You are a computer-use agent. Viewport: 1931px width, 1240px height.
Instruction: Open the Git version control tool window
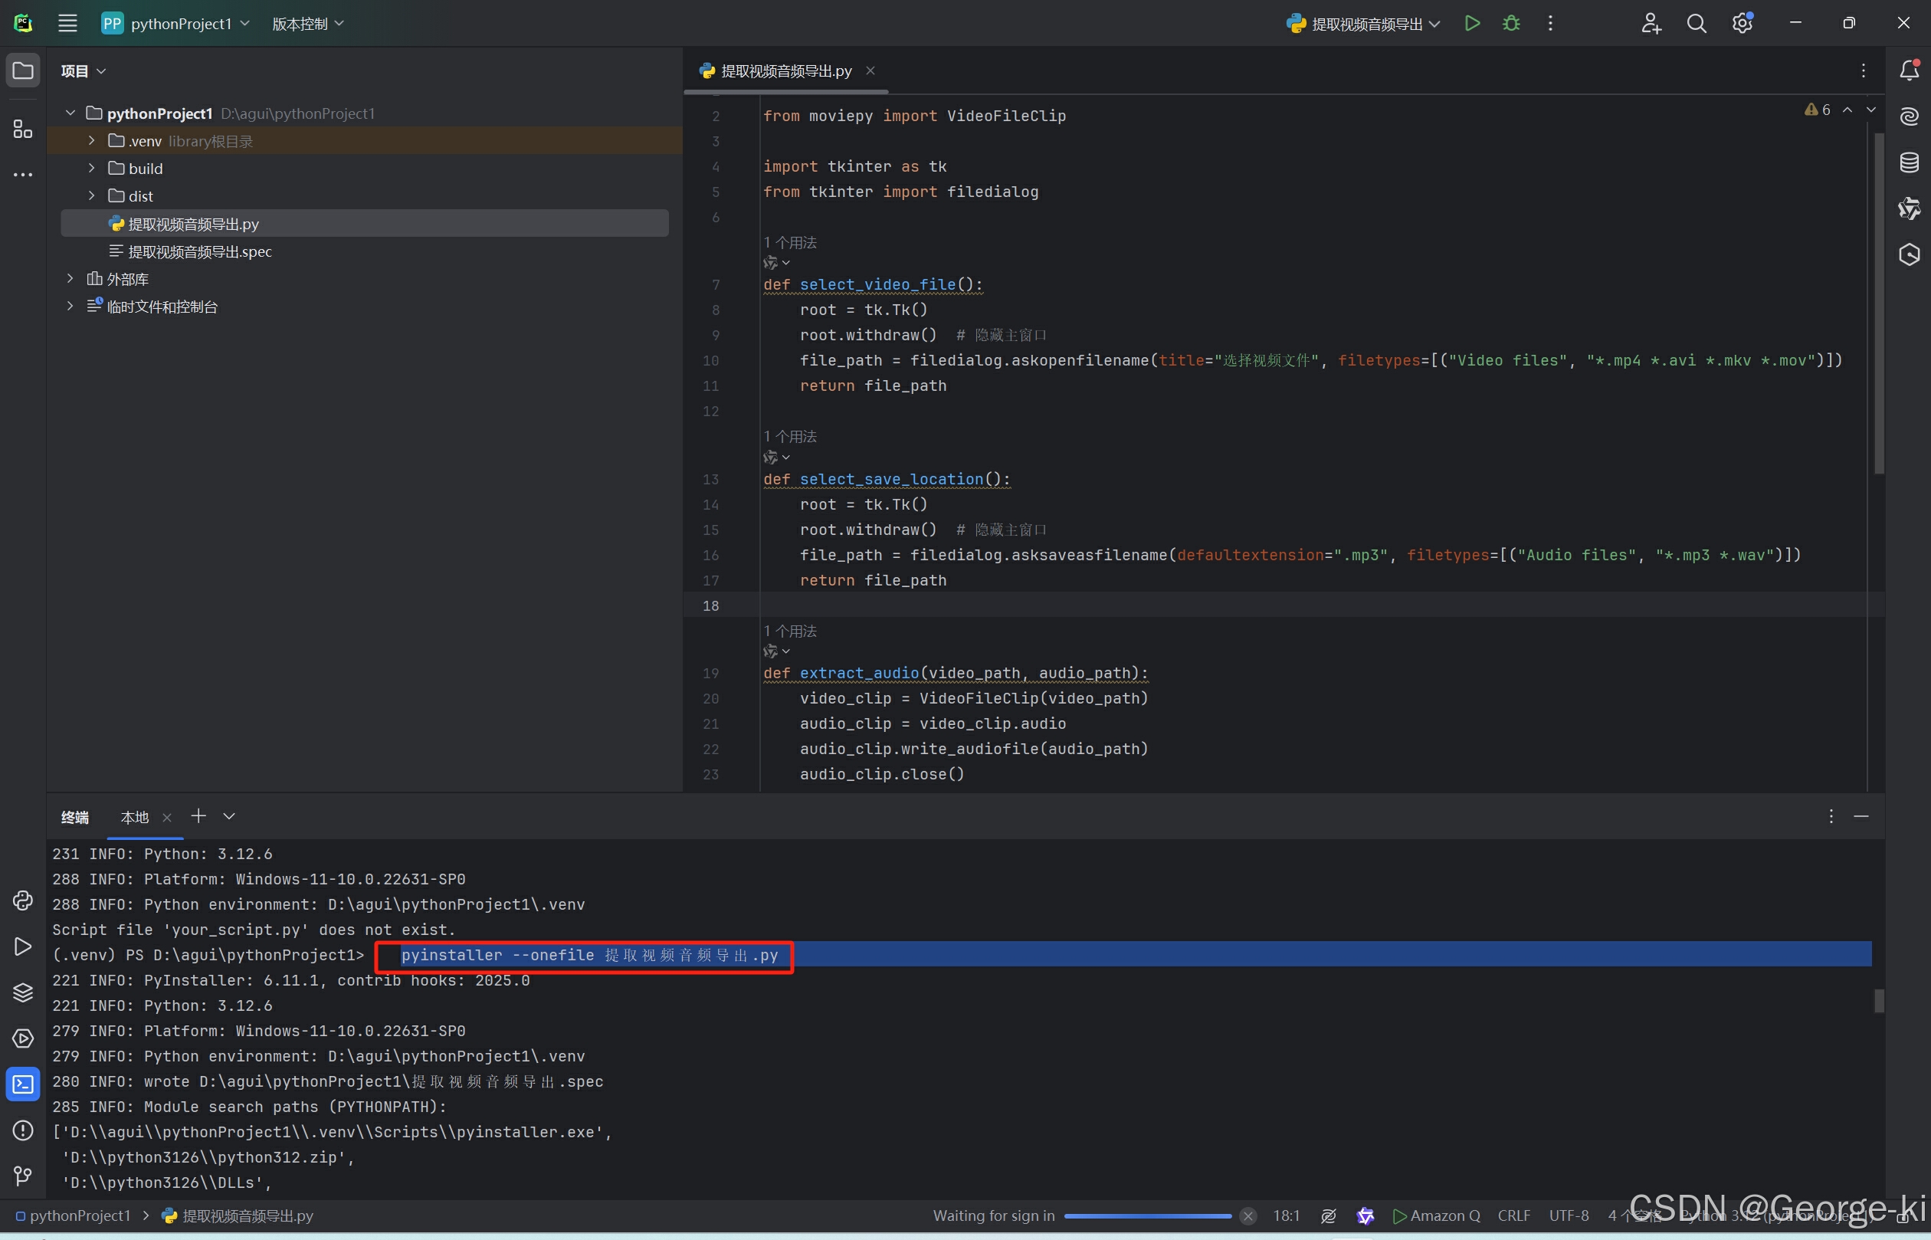[x=22, y=1176]
